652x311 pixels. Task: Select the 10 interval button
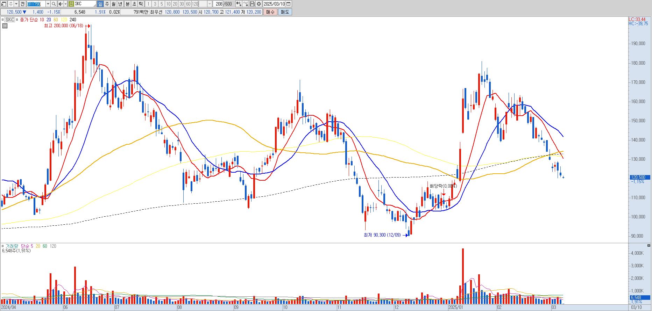(168, 4)
